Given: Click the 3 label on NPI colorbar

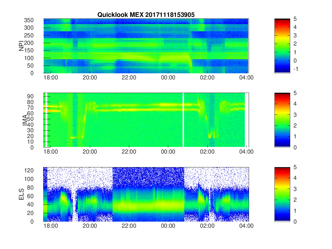Looking at the screenshot, I should (295, 35).
